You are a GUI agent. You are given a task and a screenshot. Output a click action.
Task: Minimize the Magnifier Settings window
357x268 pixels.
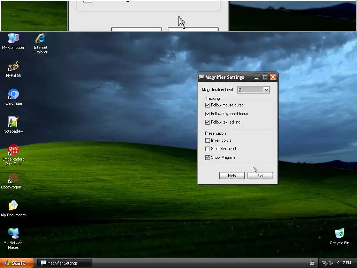pos(257,77)
